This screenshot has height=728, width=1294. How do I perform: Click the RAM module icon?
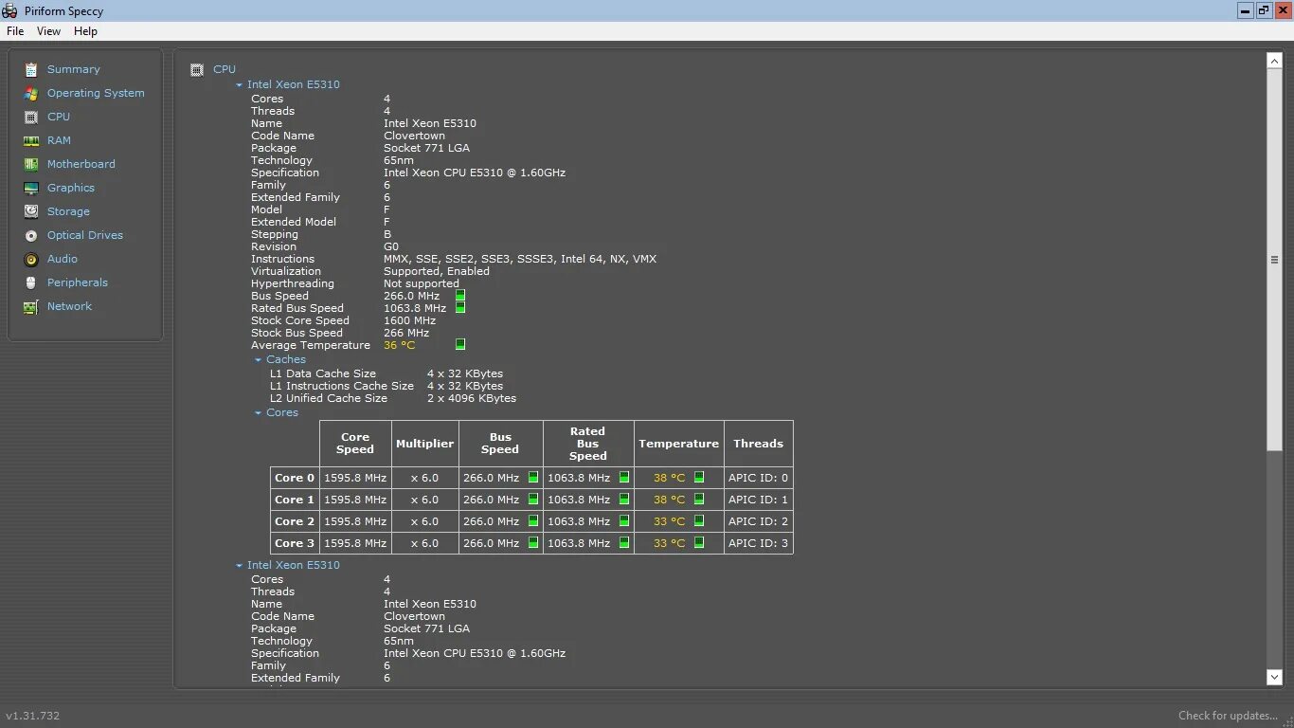pos(31,140)
